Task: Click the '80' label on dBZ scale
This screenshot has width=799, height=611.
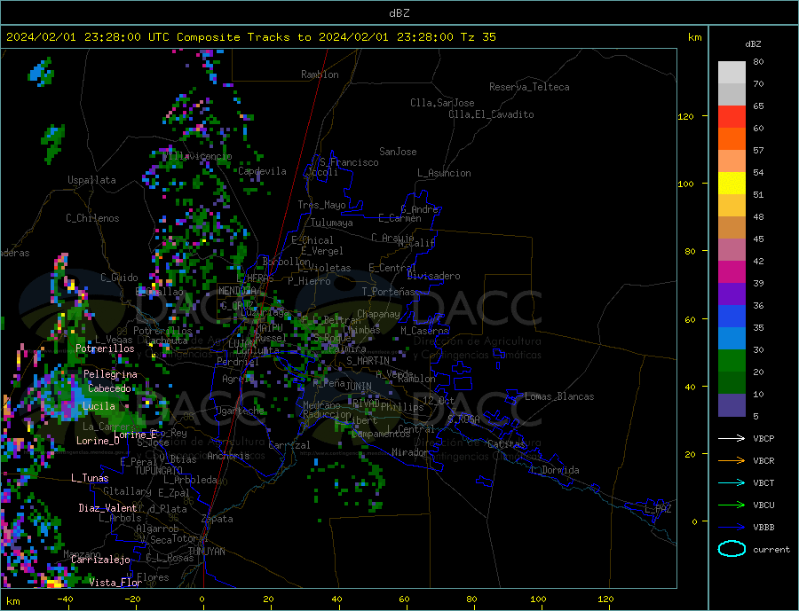Action: click(x=758, y=61)
